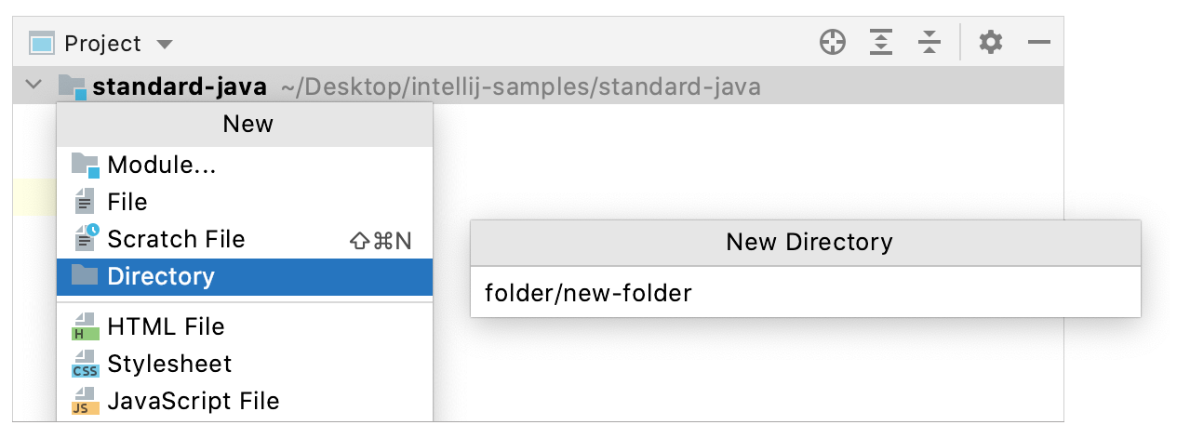
Task: Pick HTML File from the New menu
Action: (x=166, y=326)
